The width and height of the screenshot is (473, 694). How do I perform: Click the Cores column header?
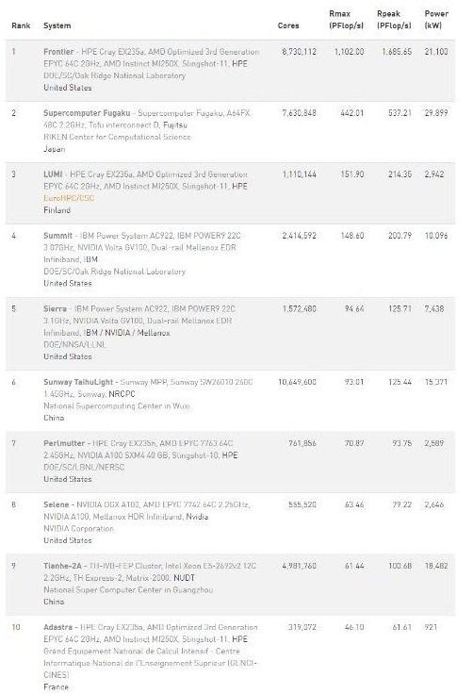288,25
